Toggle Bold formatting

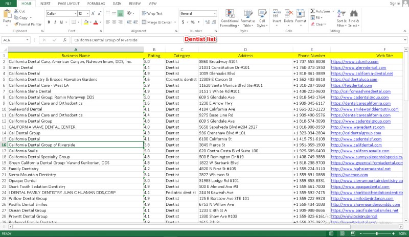[x=49, y=22]
